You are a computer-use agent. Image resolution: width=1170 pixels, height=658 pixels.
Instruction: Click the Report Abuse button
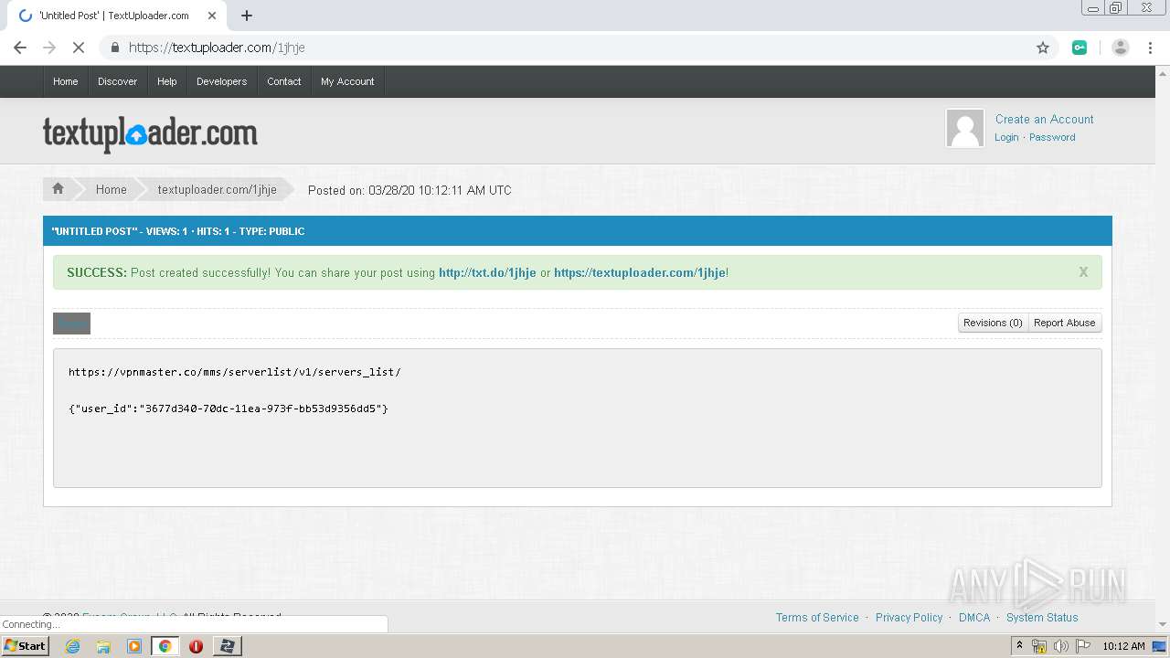1064,323
